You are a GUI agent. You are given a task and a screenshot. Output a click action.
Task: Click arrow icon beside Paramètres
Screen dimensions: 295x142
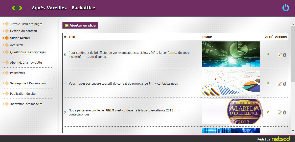coord(6,73)
